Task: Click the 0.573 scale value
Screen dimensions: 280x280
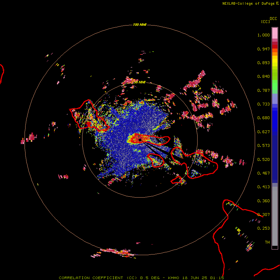Action: pyautogui.click(x=264, y=146)
